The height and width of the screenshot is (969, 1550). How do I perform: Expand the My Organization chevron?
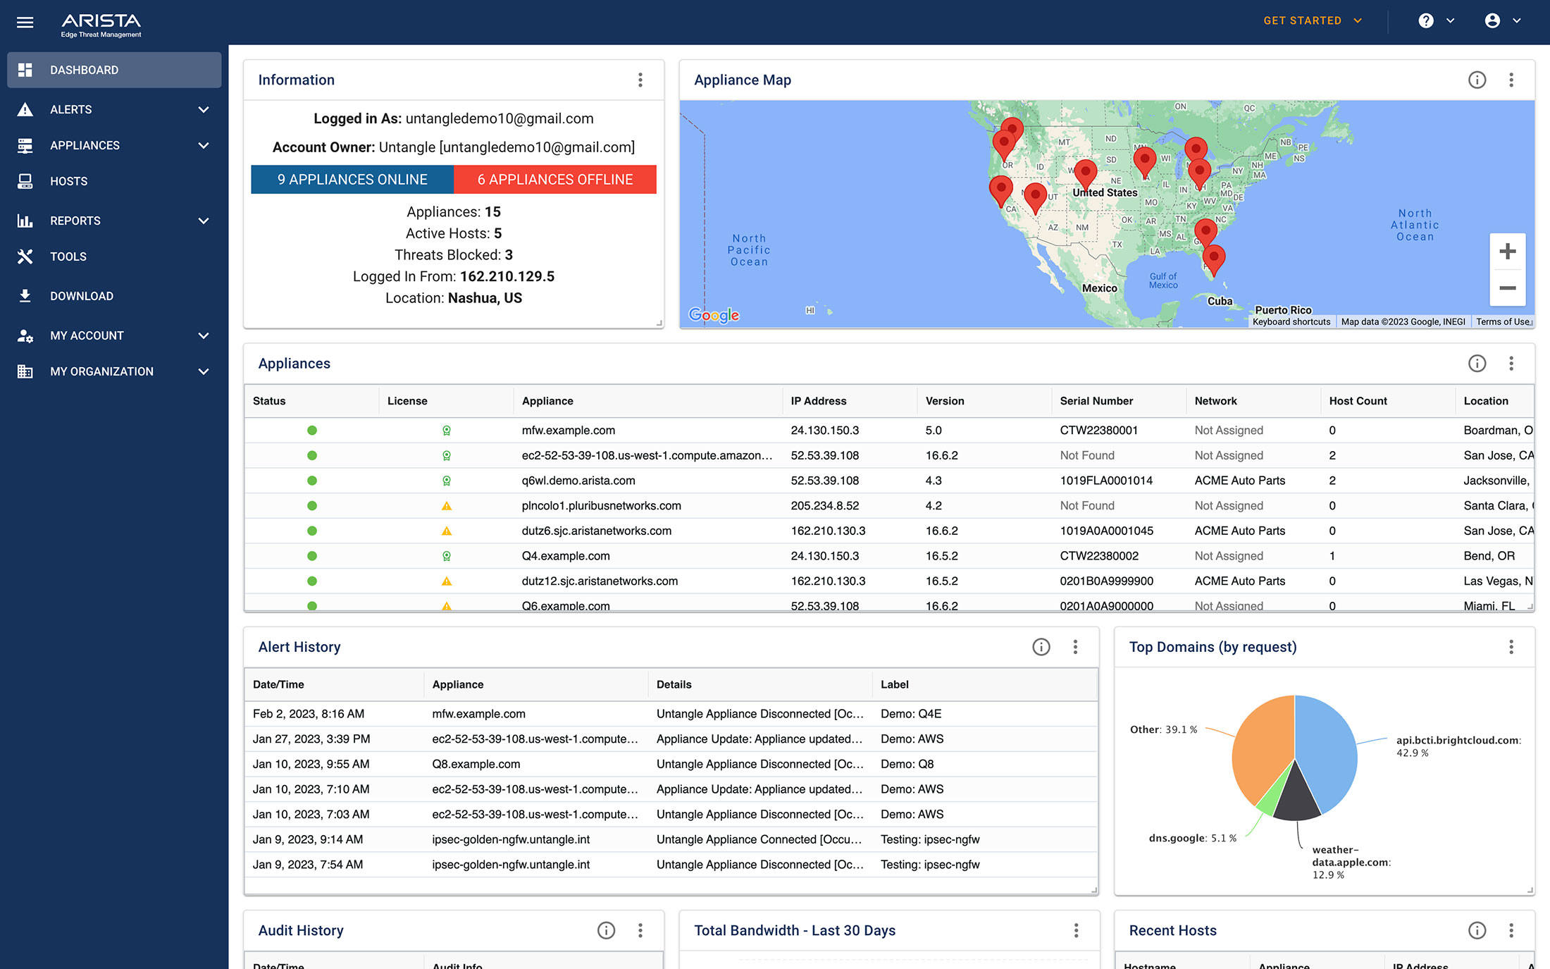pos(204,371)
